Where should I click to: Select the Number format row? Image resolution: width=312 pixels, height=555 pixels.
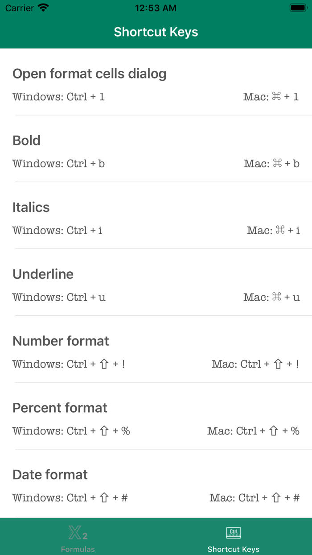coord(61,341)
